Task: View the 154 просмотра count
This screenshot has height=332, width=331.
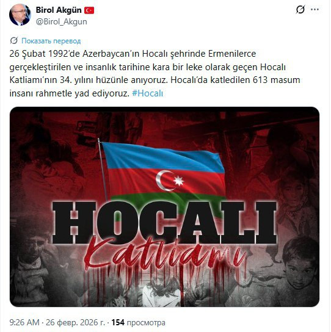Action: click(139, 322)
